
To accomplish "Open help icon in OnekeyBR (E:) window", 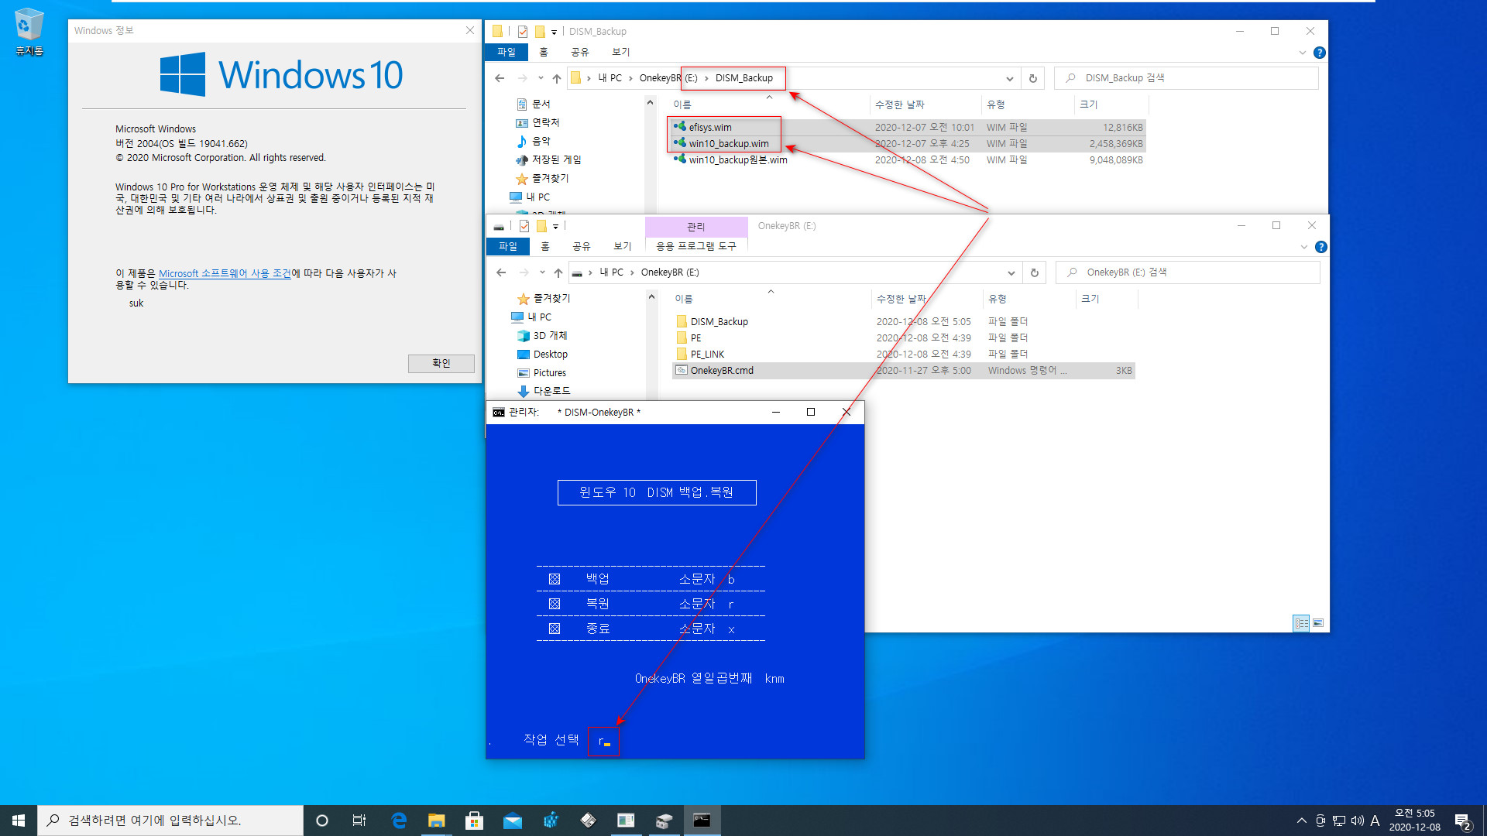I will click(1321, 247).
